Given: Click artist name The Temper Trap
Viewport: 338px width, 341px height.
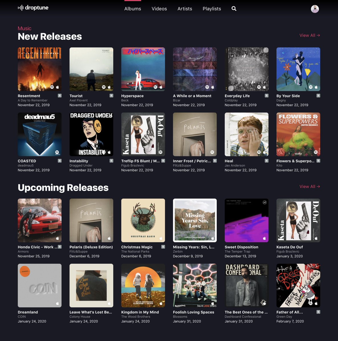Looking at the screenshot, I should [x=237, y=251].
